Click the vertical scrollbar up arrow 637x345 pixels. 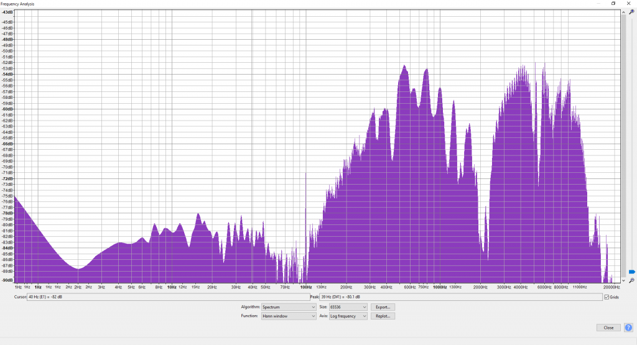pos(623,12)
